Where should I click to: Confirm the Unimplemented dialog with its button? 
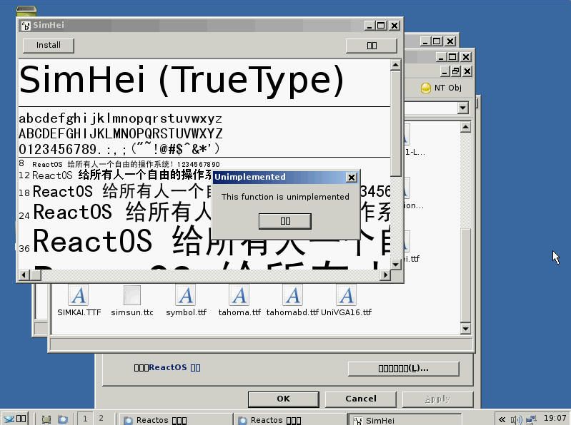pos(284,221)
